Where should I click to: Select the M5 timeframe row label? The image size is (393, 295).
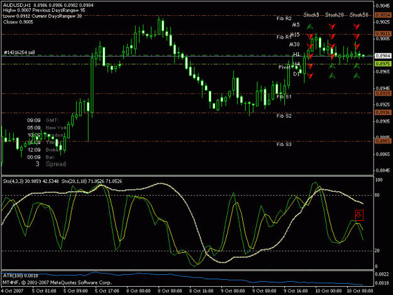(296, 25)
